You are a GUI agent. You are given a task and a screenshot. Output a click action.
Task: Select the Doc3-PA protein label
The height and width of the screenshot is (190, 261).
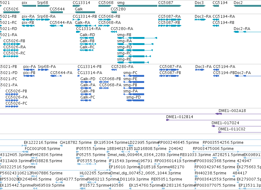203,67
